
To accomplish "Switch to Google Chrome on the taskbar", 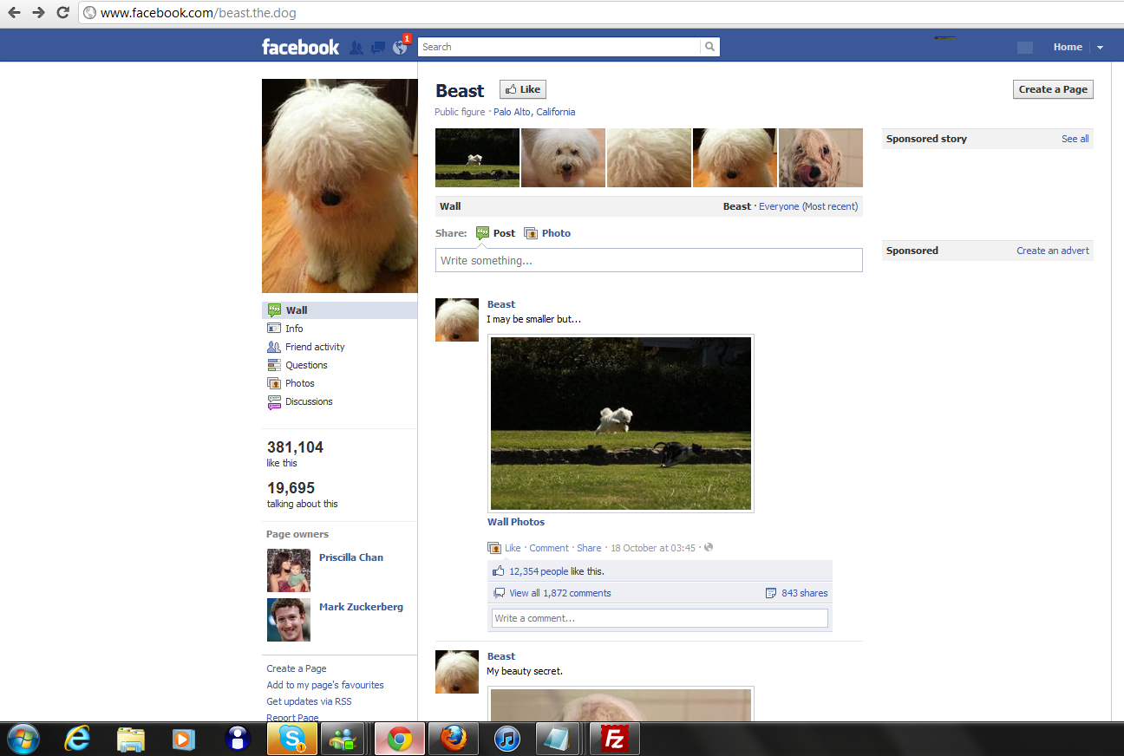I will click(400, 739).
